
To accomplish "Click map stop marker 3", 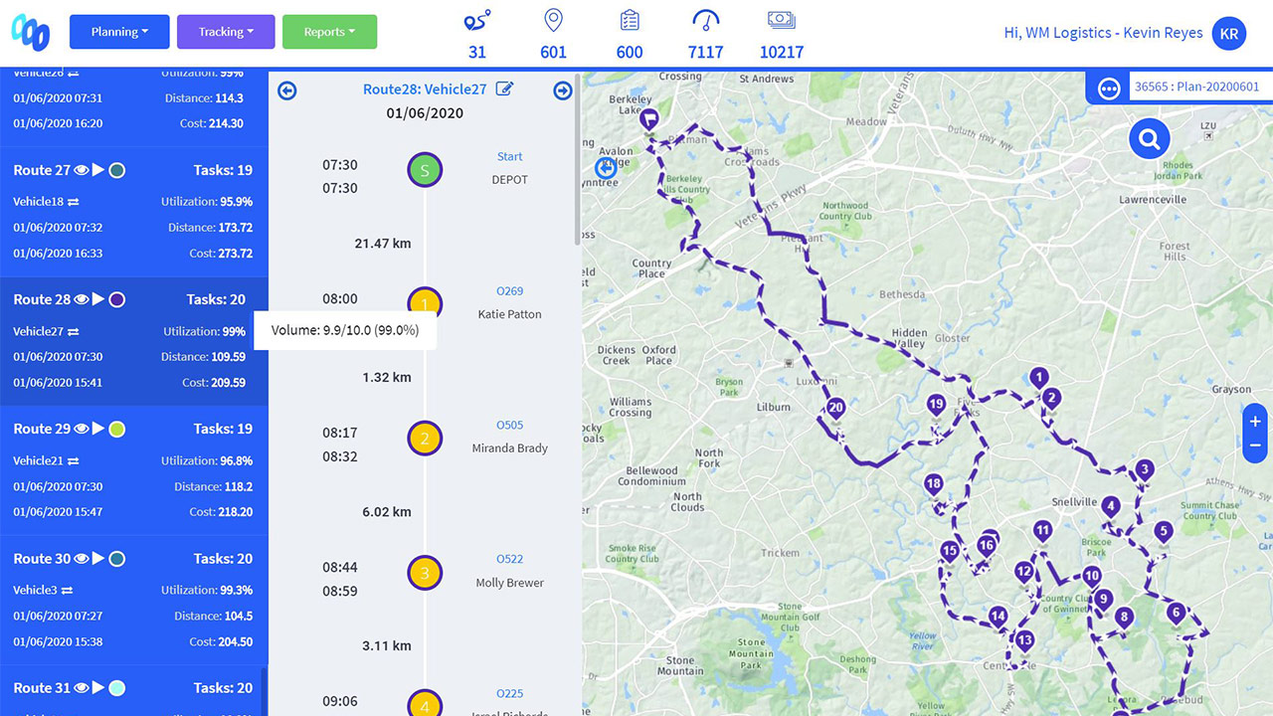I will point(1145,471).
